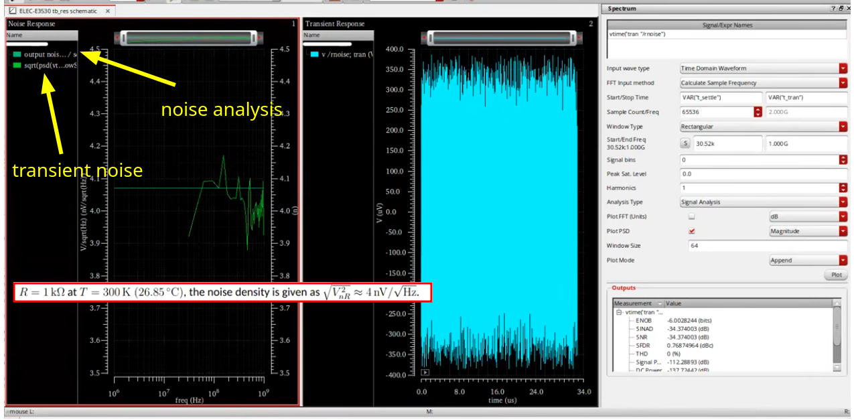
Task: Collapse the vtime('tran outputs tree node
Action: tap(619, 312)
